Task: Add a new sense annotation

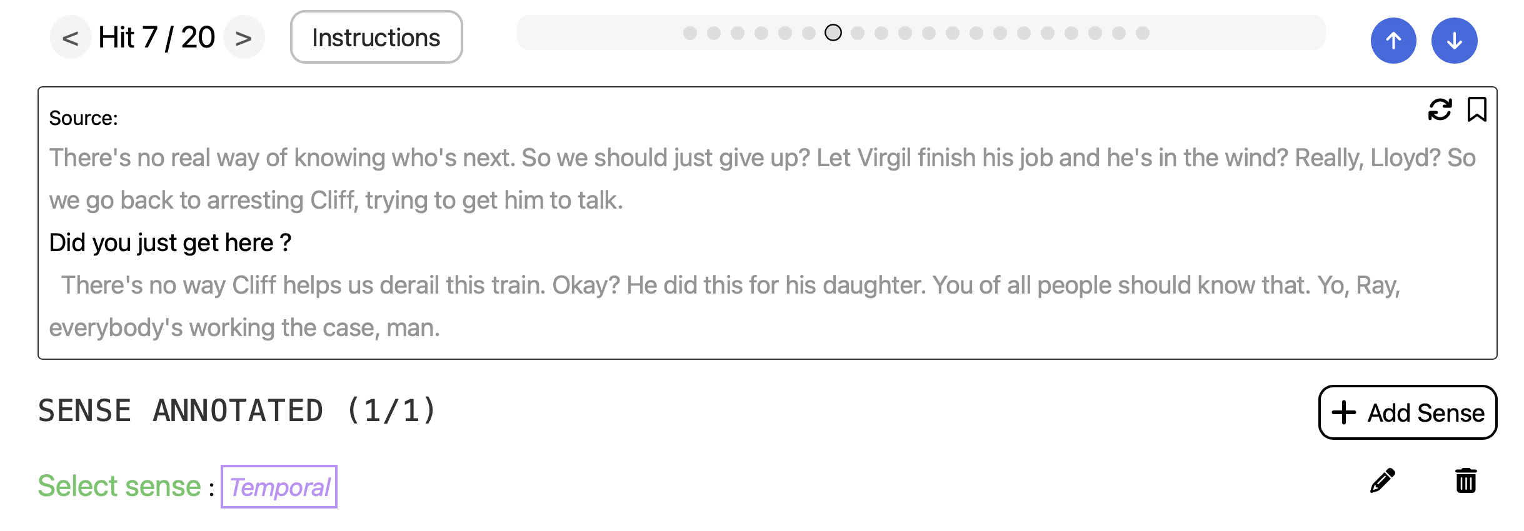Action: [x=1407, y=412]
